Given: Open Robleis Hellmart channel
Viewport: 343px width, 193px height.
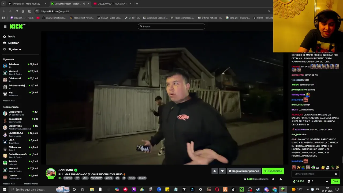Looking at the screenshot, I should 20,163.
